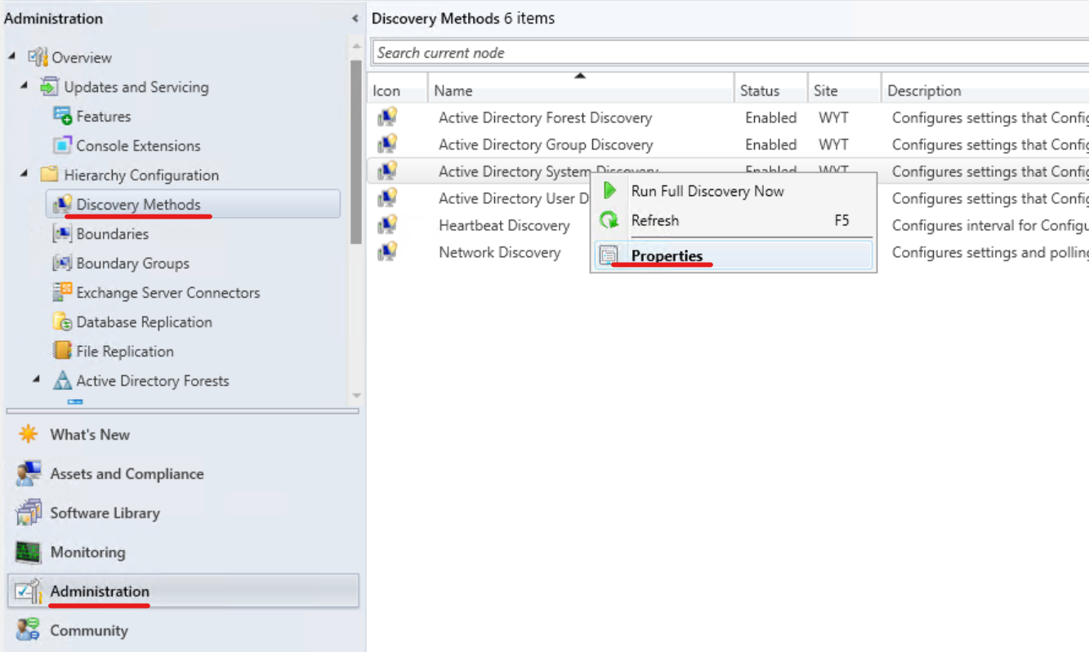Collapse the Active Directory Forests node
This screenshot has height=652, width=1089.
pos(37,380)
